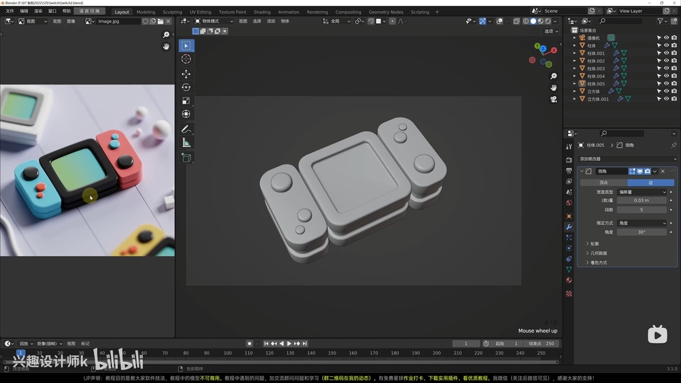Open the 宽度类型 dropdown
Screen dimensions: 681x383
coord(642,192)
